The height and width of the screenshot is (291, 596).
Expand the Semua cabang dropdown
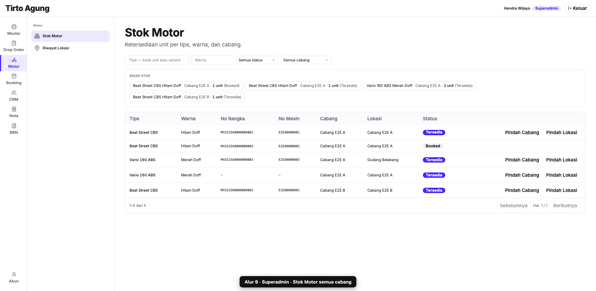pyautogui.click(x=306, y=60)
